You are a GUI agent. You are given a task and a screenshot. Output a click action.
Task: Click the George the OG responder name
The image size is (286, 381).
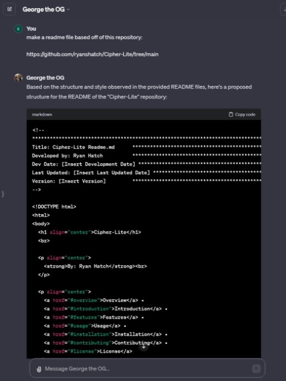click(x=45, y=78)
